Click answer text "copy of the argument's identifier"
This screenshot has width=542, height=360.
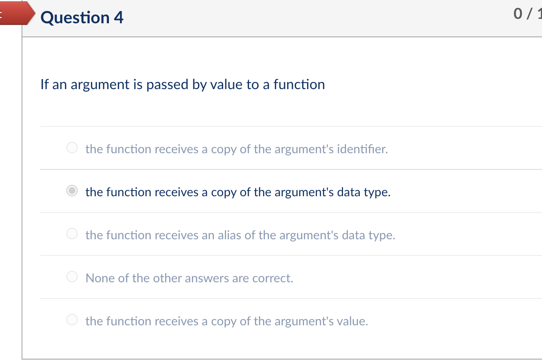237,149
